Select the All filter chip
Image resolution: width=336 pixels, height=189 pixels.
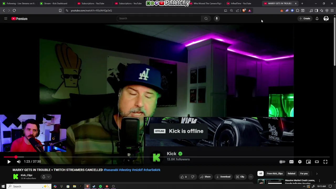260,174
